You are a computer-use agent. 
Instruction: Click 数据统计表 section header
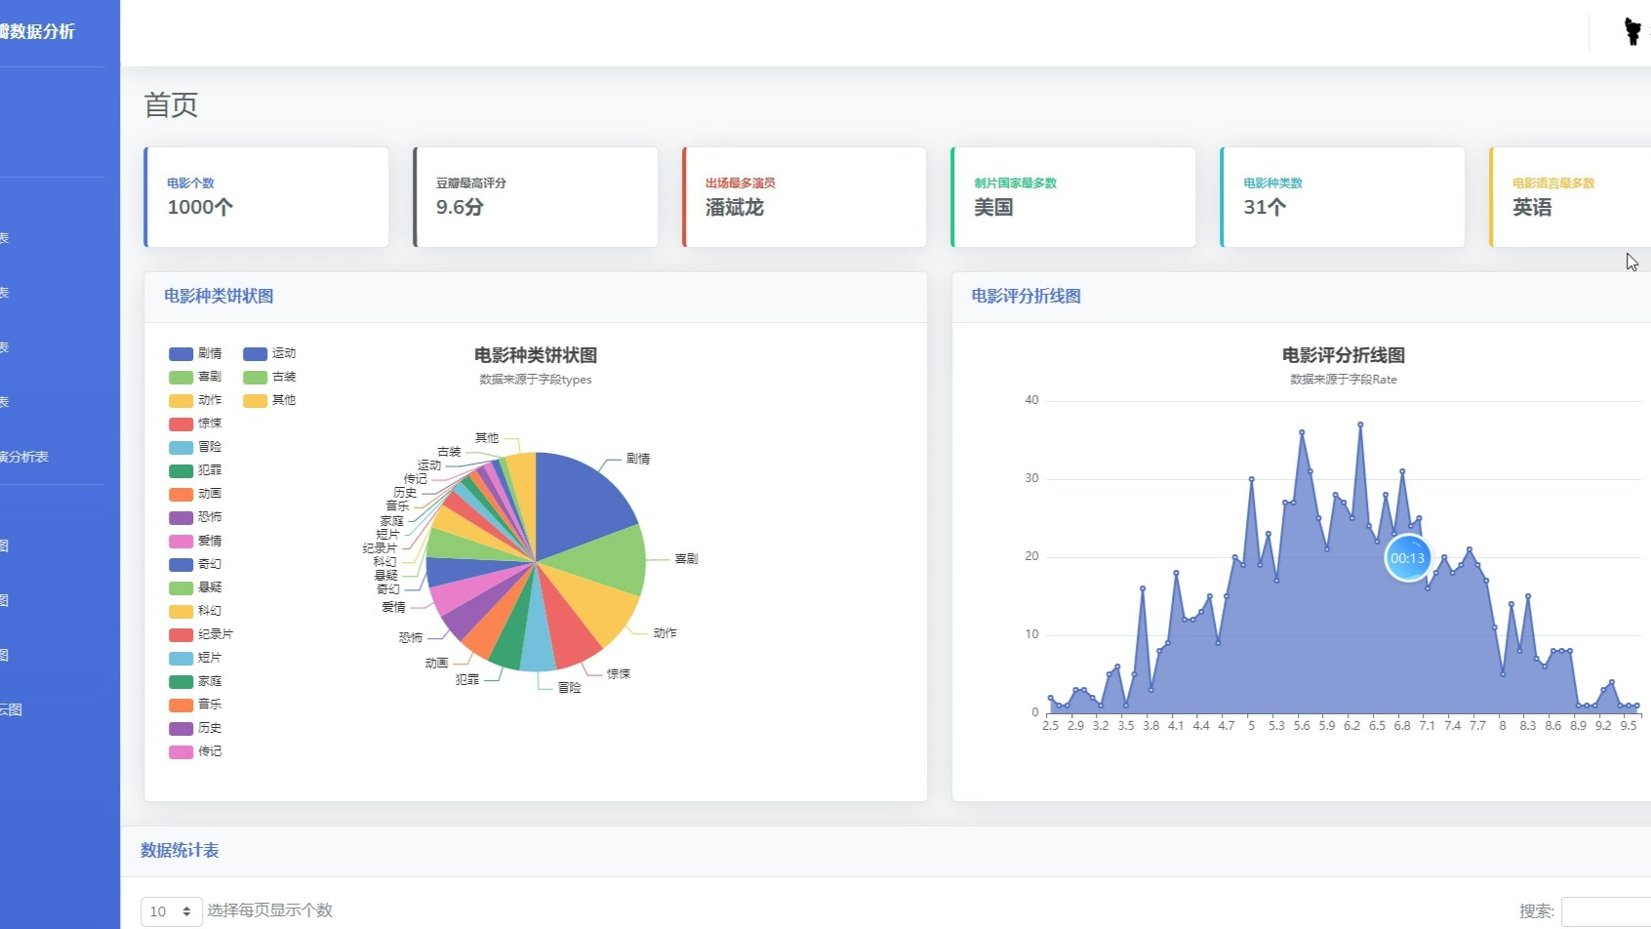[180, 850]
